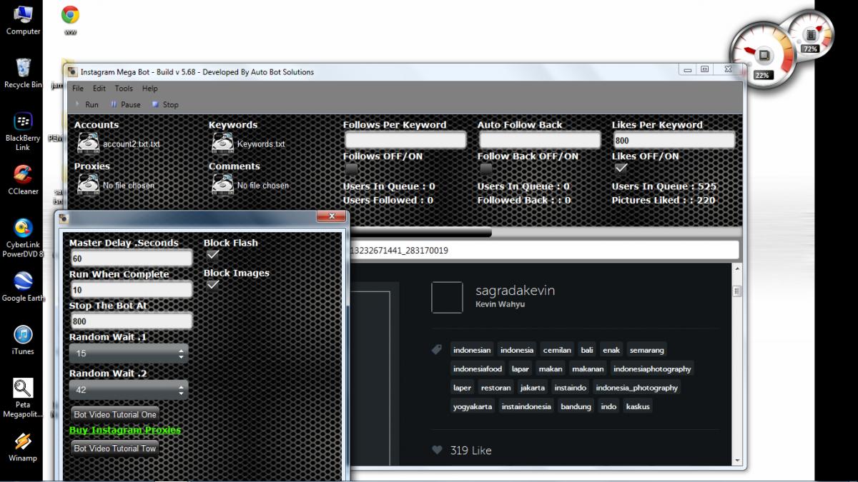Click the indonesiaphotography hashtag
Screen dimensions: 858x482
pyautogui.click(x=652, y=368)
